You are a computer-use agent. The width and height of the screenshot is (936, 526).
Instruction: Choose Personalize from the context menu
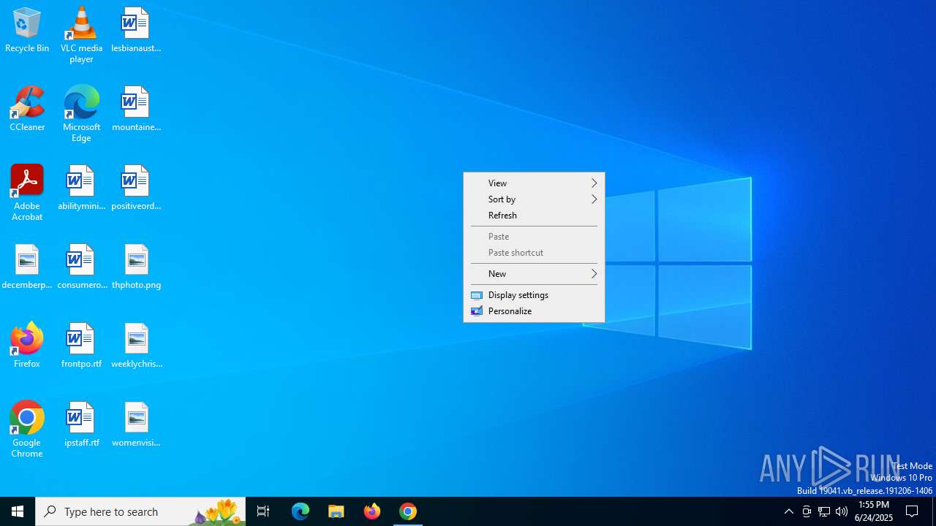534,311
